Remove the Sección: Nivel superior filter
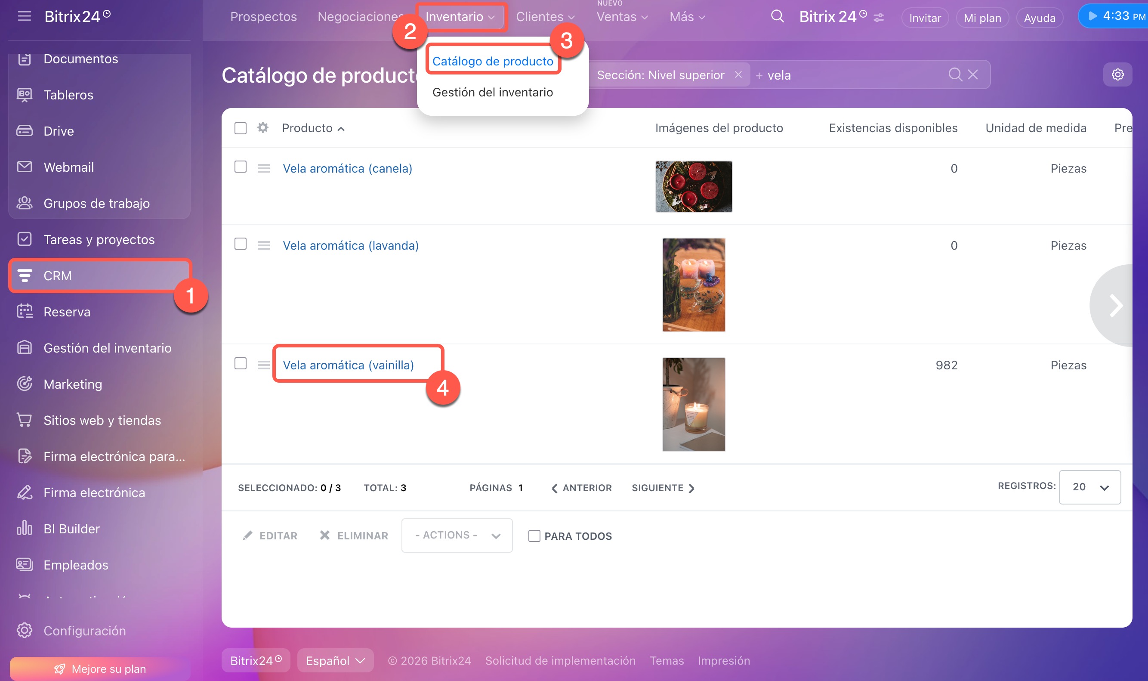The height and width of the screenshot is (681, 1148). pyautogui.click(x=738, y=75)
